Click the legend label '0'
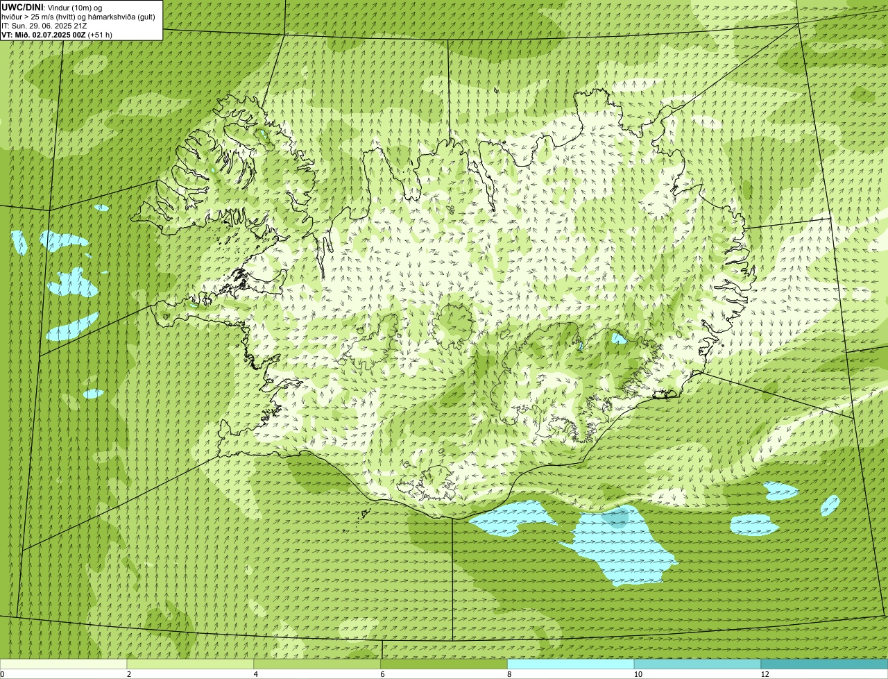Viewport: 888px width, 679px height. tap(2, 674)
